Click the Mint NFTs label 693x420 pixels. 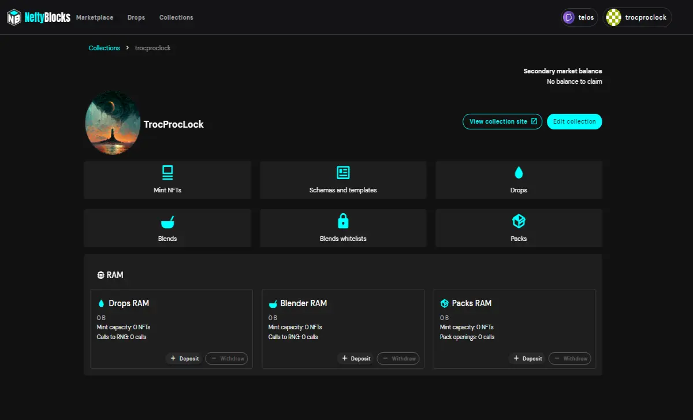tap(167, 190)
